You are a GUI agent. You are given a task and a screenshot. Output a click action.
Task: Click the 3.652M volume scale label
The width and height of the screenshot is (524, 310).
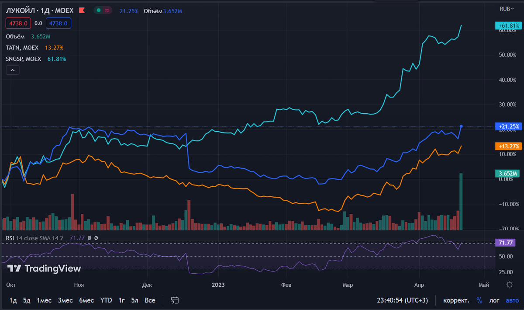[x=507, y=174]
